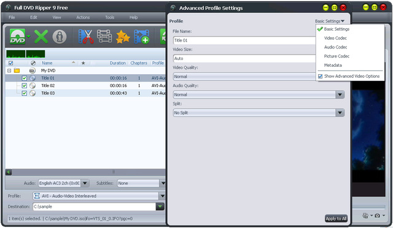Open the Help menu

pyautogui.click(x=133, y=17)
